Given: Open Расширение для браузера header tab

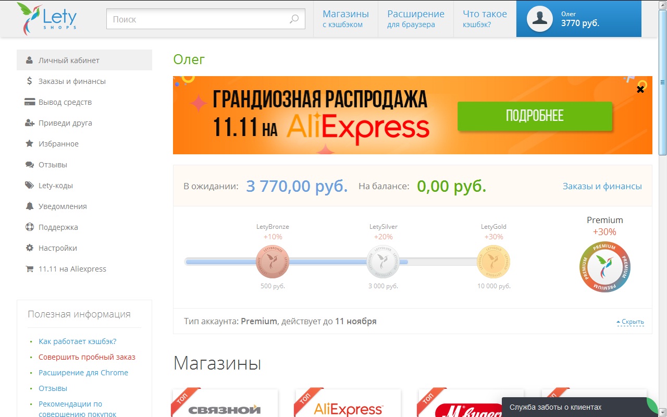Looking at the screenshot, I should tap(416, 19).
